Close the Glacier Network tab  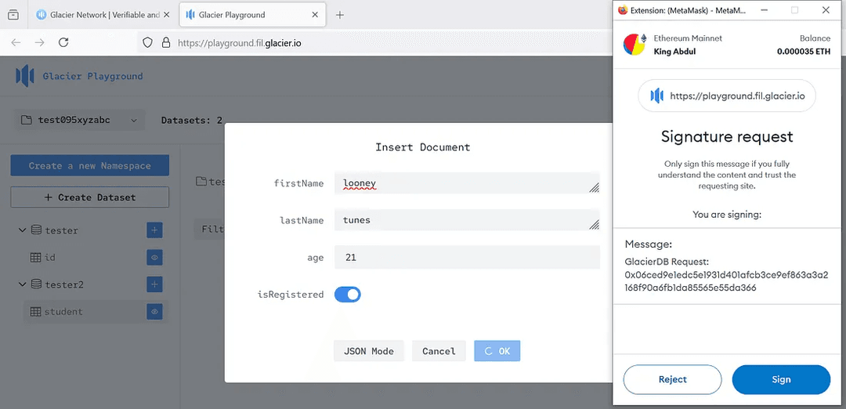pos(168,15)
